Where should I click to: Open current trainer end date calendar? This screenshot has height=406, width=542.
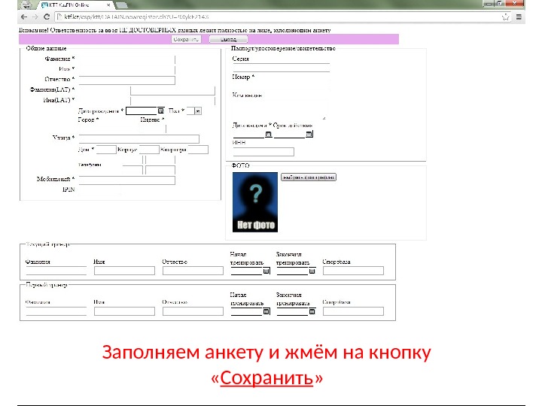click(x=312, y=271)
